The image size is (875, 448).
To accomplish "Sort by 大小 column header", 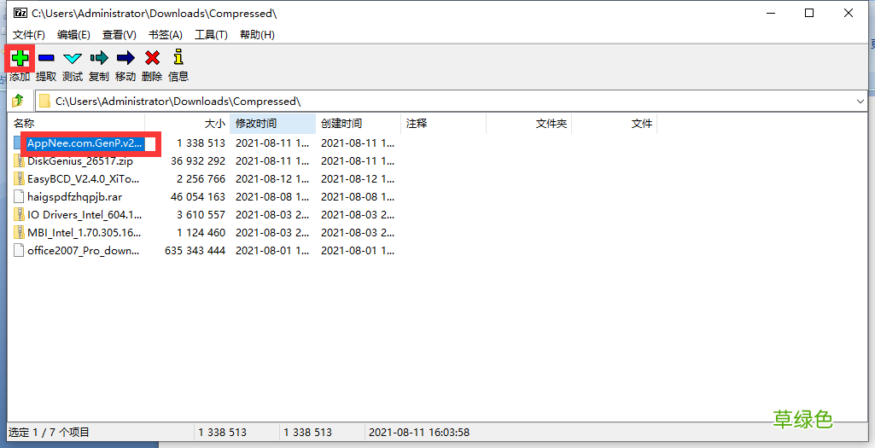I will pyautogui.click(x=215, y=123).
